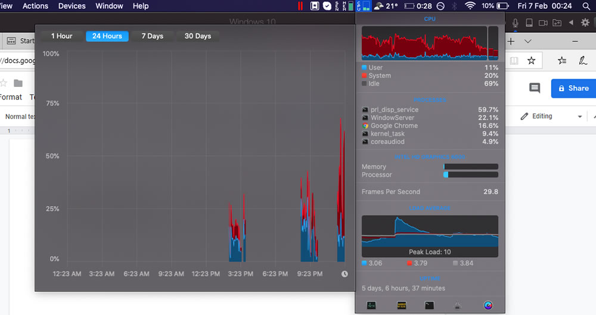Open Editing mode dropdown in Docs
This screenshot has height=315, width=596.
(x=551, y=116)
